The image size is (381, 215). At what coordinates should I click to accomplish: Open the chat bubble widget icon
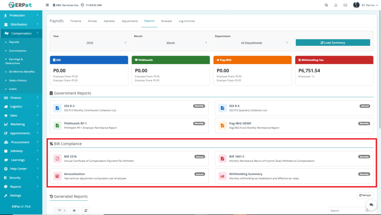[371, 205]
